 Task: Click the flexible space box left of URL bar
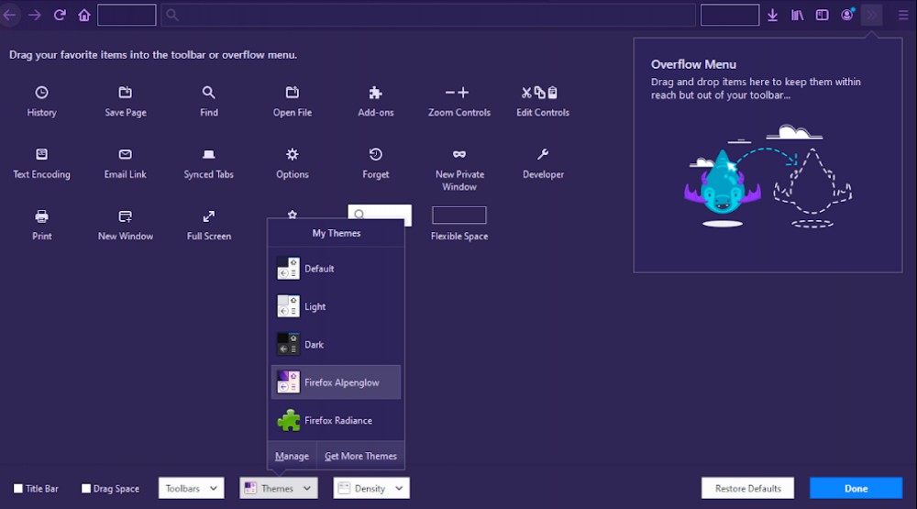tap(127, 16)
